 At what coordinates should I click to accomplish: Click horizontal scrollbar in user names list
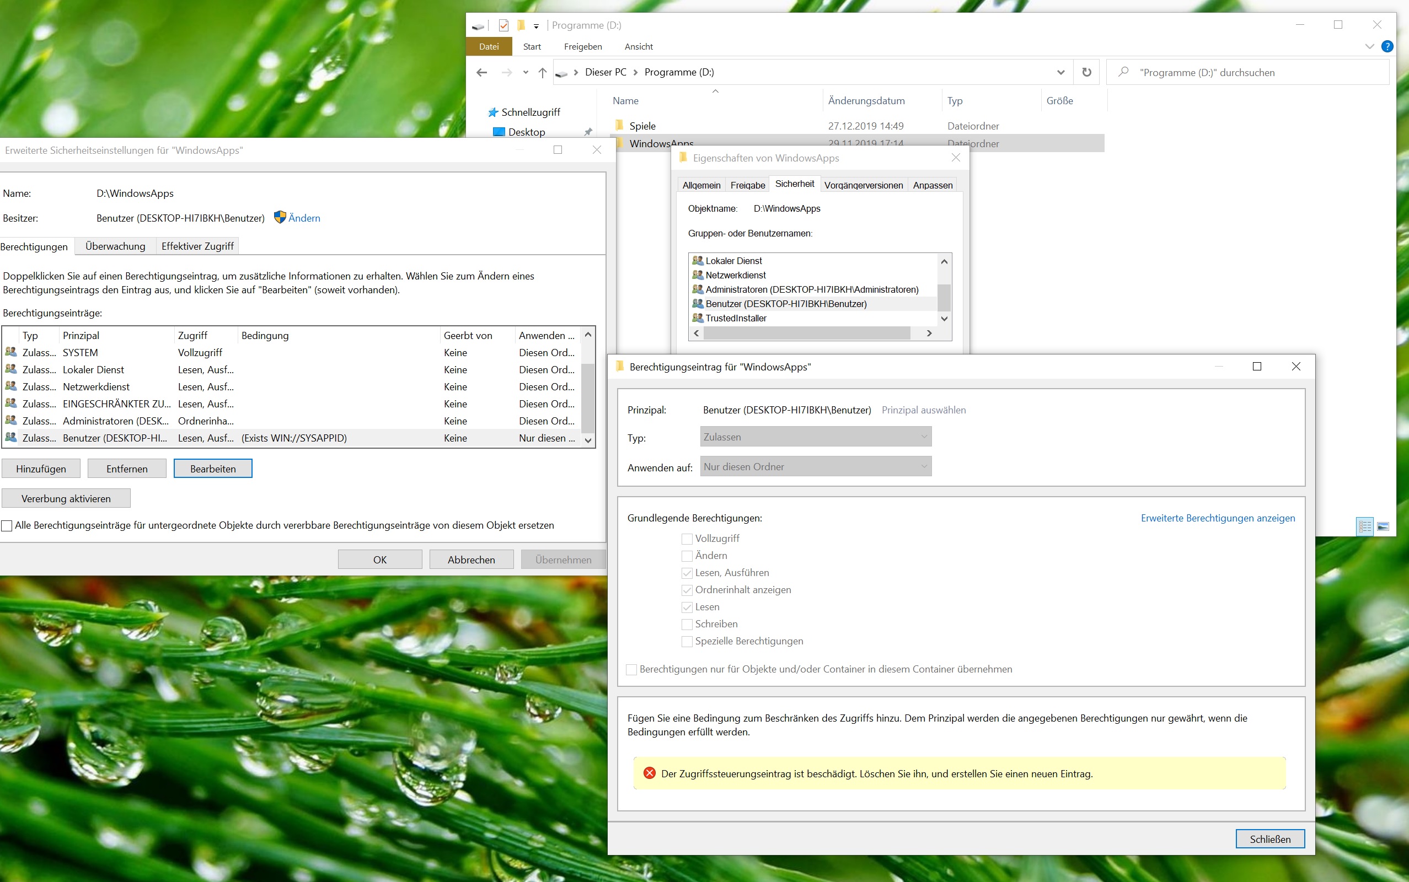click(x=806, y=333)
